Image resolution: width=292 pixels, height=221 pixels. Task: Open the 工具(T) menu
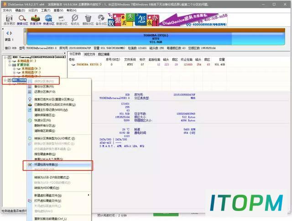coord(46,10)
